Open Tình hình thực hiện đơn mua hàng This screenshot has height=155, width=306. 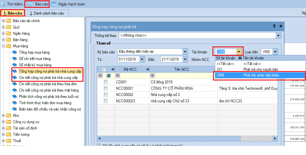point(45,103)
